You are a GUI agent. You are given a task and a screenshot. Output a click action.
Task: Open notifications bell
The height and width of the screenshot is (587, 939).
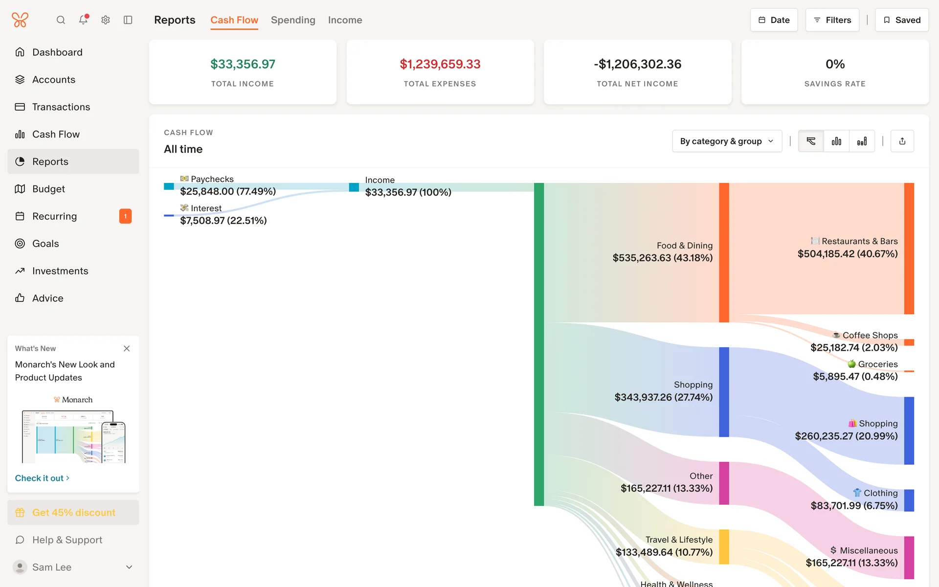coord(83,20)
